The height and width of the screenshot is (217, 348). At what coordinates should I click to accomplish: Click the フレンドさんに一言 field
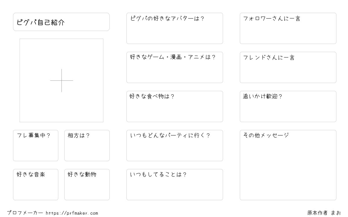(288, 67)
